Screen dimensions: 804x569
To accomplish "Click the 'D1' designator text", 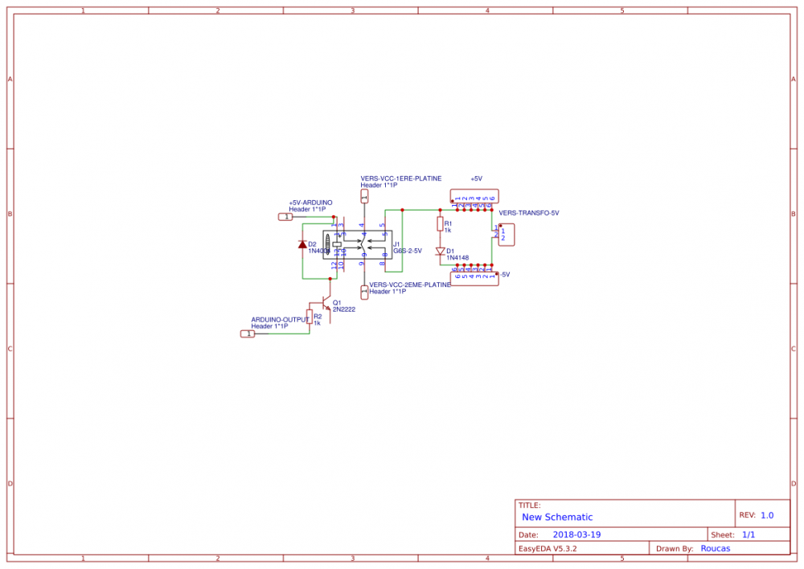I will pyautogui.click(x=450, y=252).
